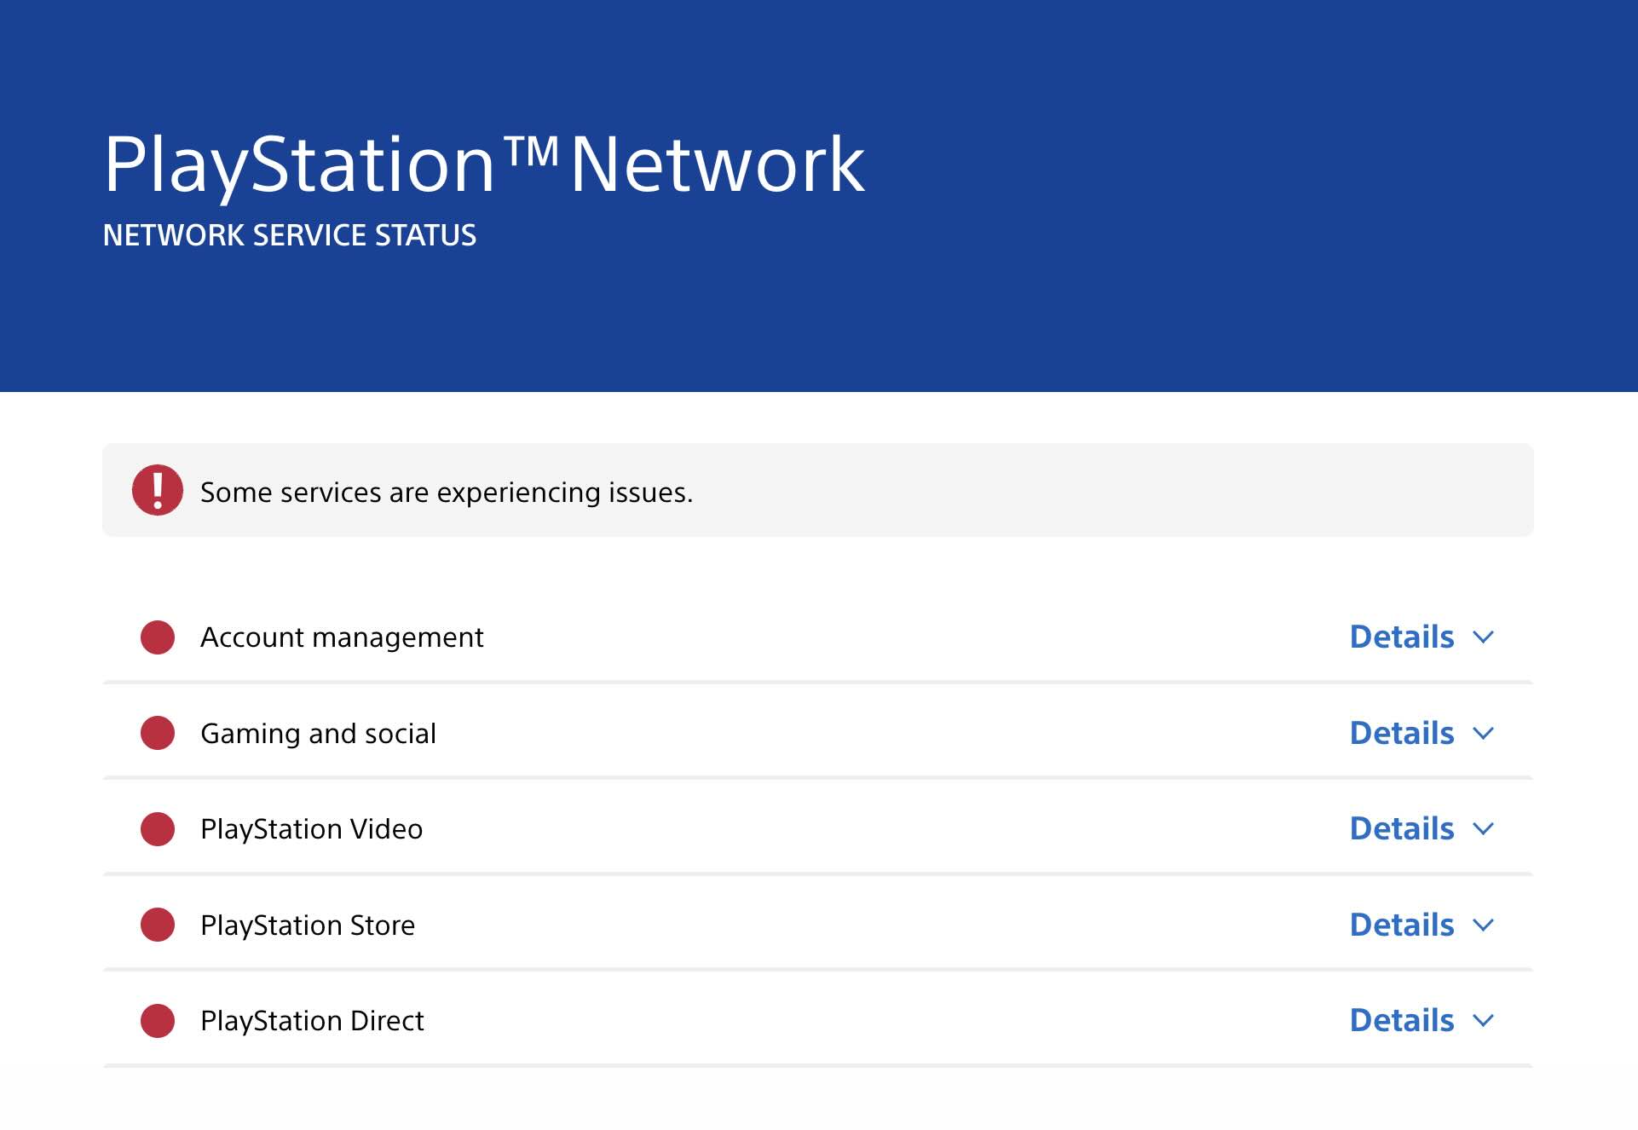Expand chevron for PlayStation Store row
1638x1130 pixels.
coord(1484,925)
